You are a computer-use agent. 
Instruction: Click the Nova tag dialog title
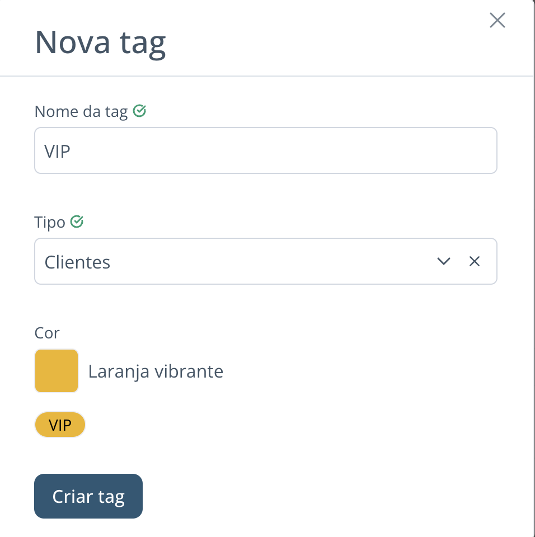[x=100, y=43]
